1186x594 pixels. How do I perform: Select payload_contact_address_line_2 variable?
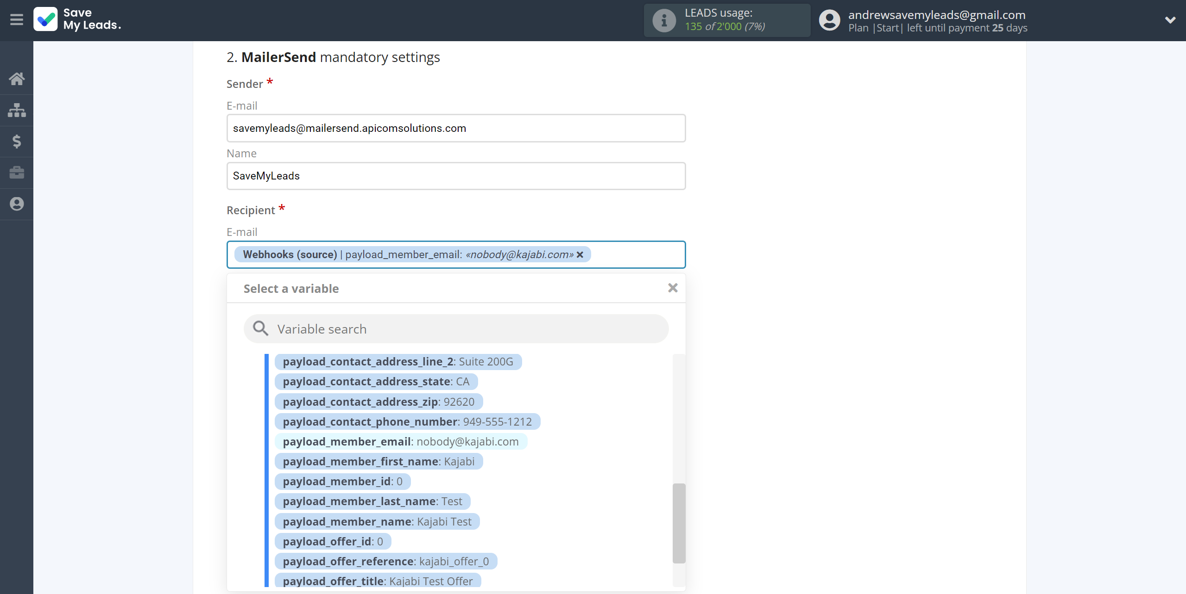tap(398, 362)
